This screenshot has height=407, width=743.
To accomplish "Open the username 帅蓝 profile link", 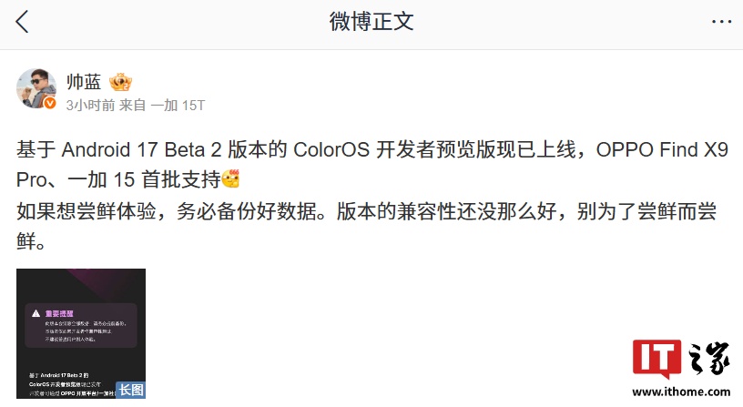I will (84, 81).
